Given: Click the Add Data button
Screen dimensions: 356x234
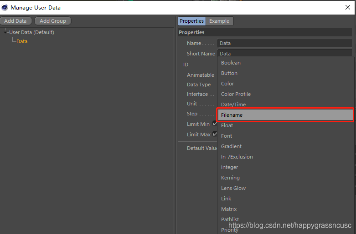Looking at the screenshot, I should point(16,21).
